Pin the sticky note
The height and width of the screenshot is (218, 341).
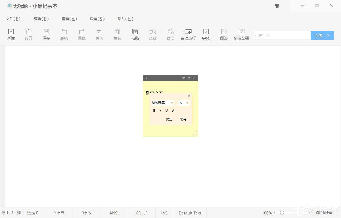pos(189,78)
